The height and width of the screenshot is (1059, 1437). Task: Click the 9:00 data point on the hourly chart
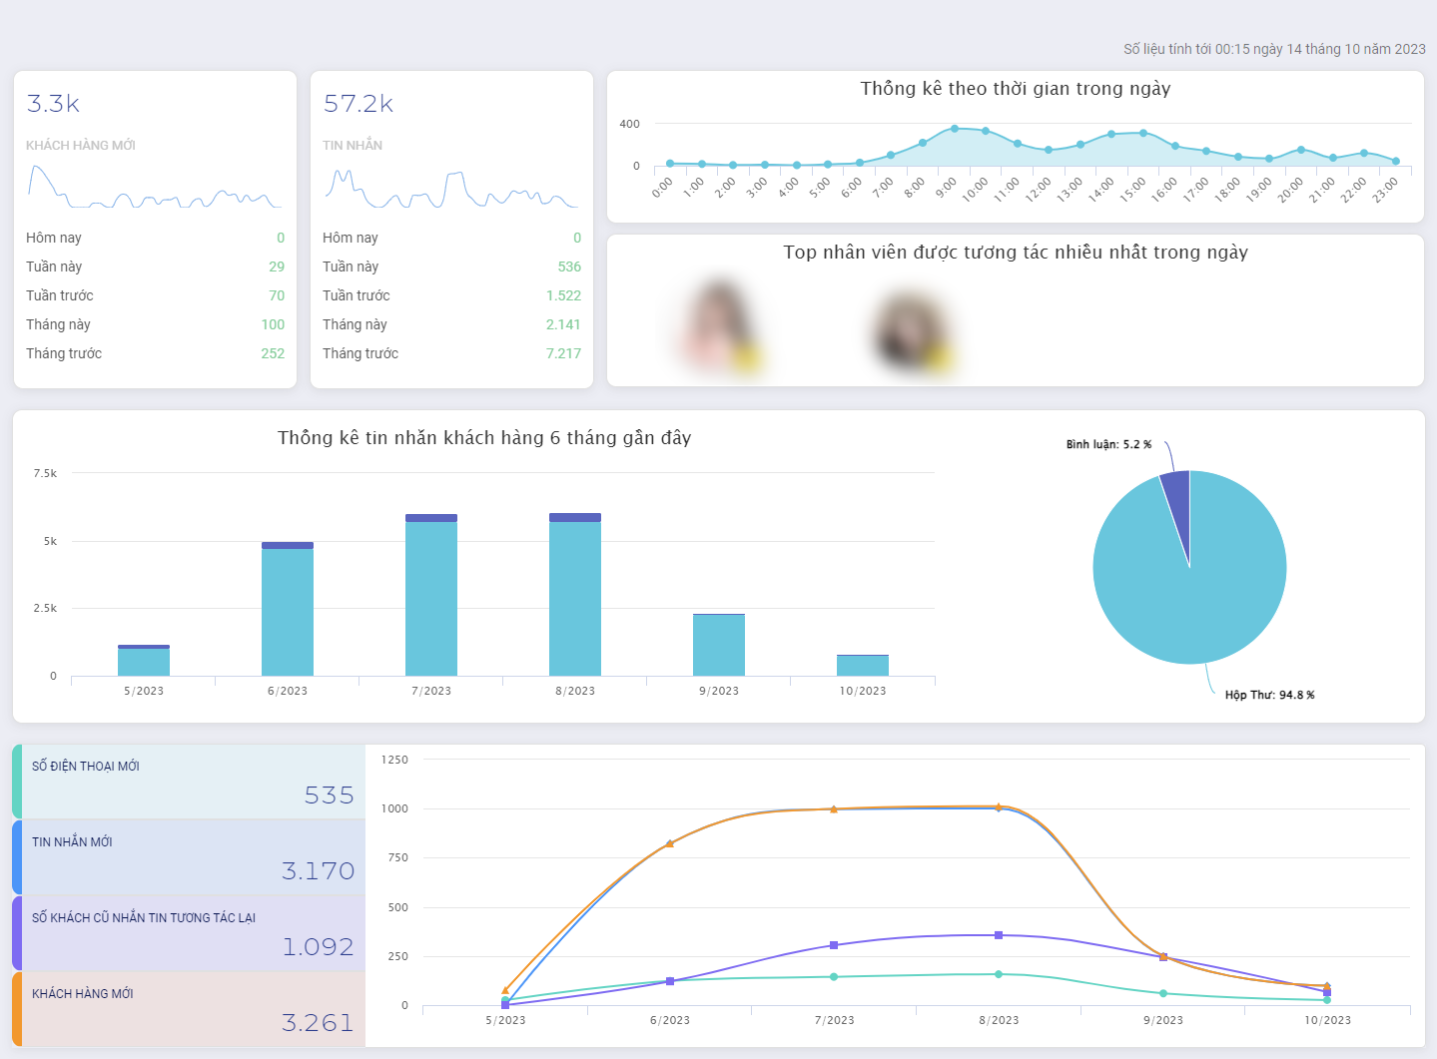tap(954, 129)
